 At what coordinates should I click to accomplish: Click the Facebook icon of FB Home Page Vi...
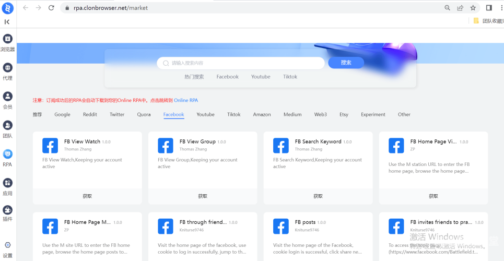[x=396, y=146]
